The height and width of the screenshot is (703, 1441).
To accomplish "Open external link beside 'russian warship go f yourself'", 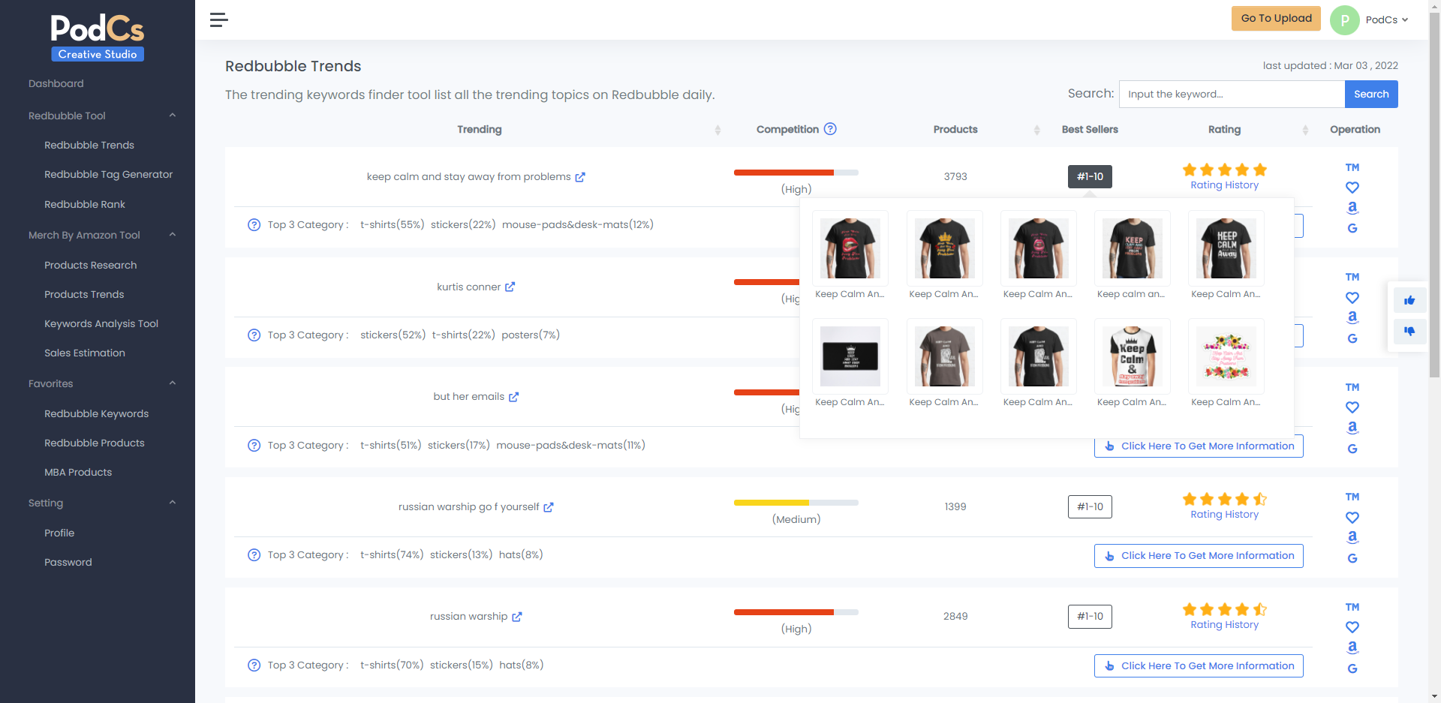I will pos(549,507).
